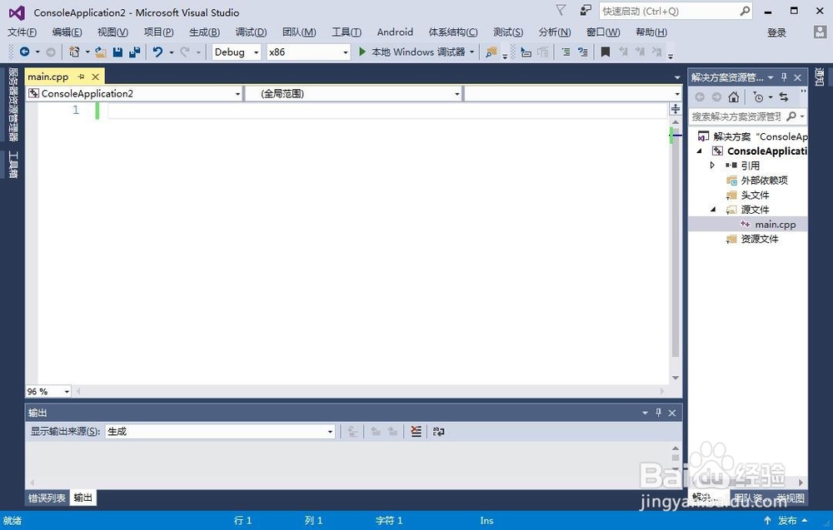Screen dimensions: 833x530
Task: Close the Solution Explorer panel
Action: [x=797, y=77]
